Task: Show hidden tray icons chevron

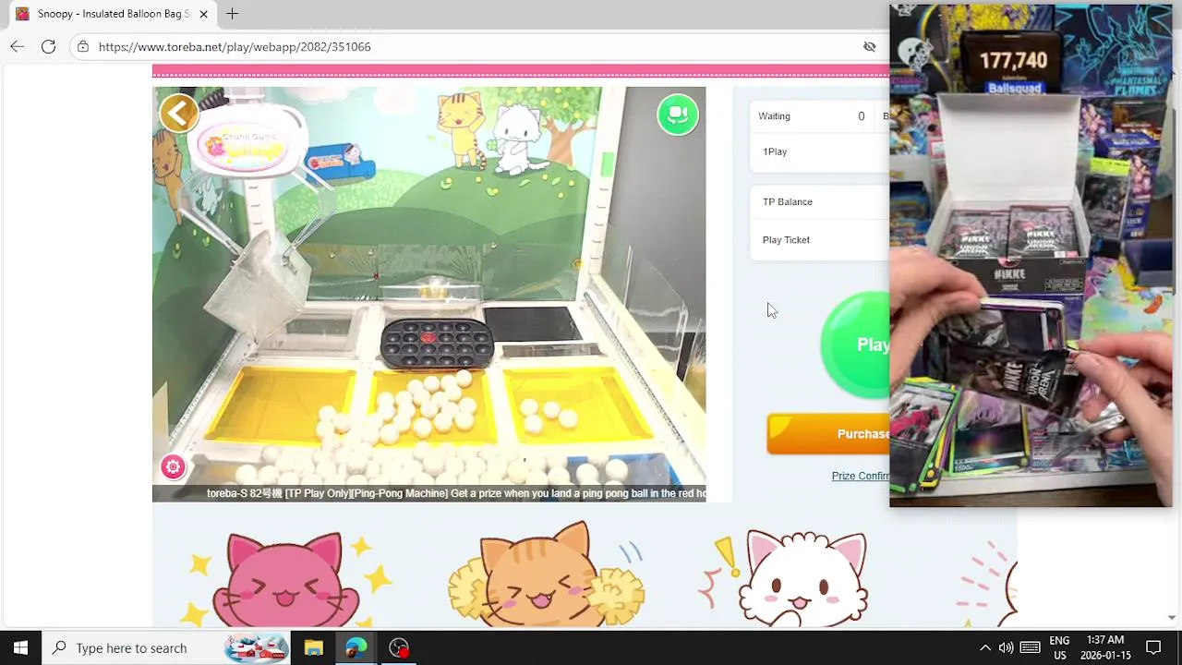Action: (984, 647)
